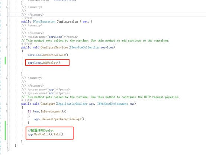Image resolution: width=206 pixels, height=155 pixels.
Task: Click "env" in the param name doc tag
Action: coord(51,93)
